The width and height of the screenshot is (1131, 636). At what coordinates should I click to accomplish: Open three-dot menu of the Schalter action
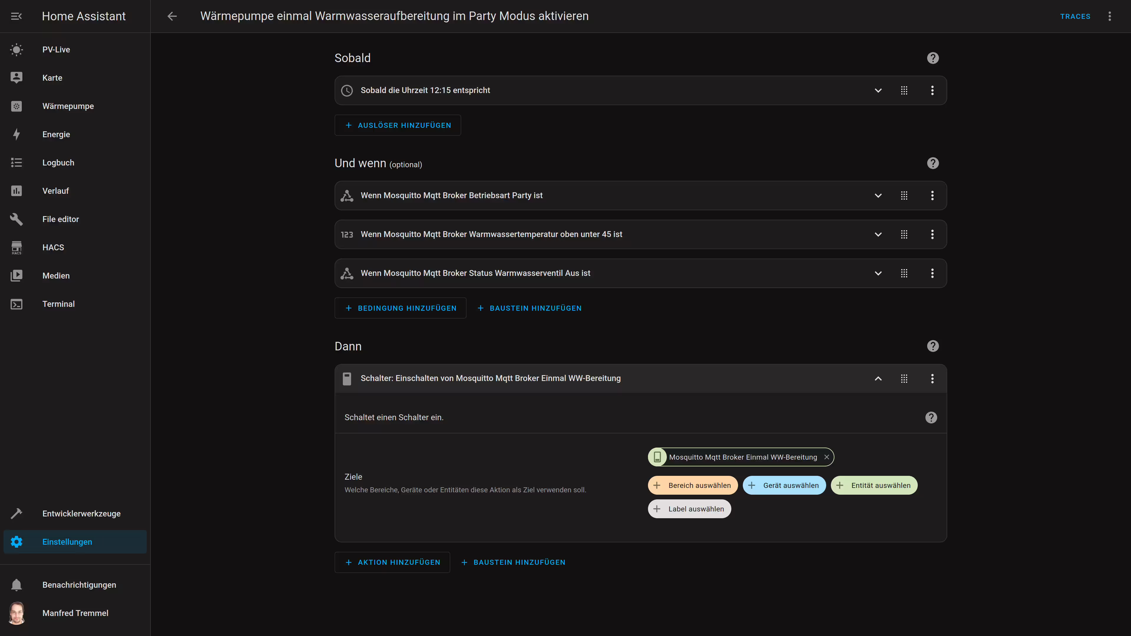[932, 378]
